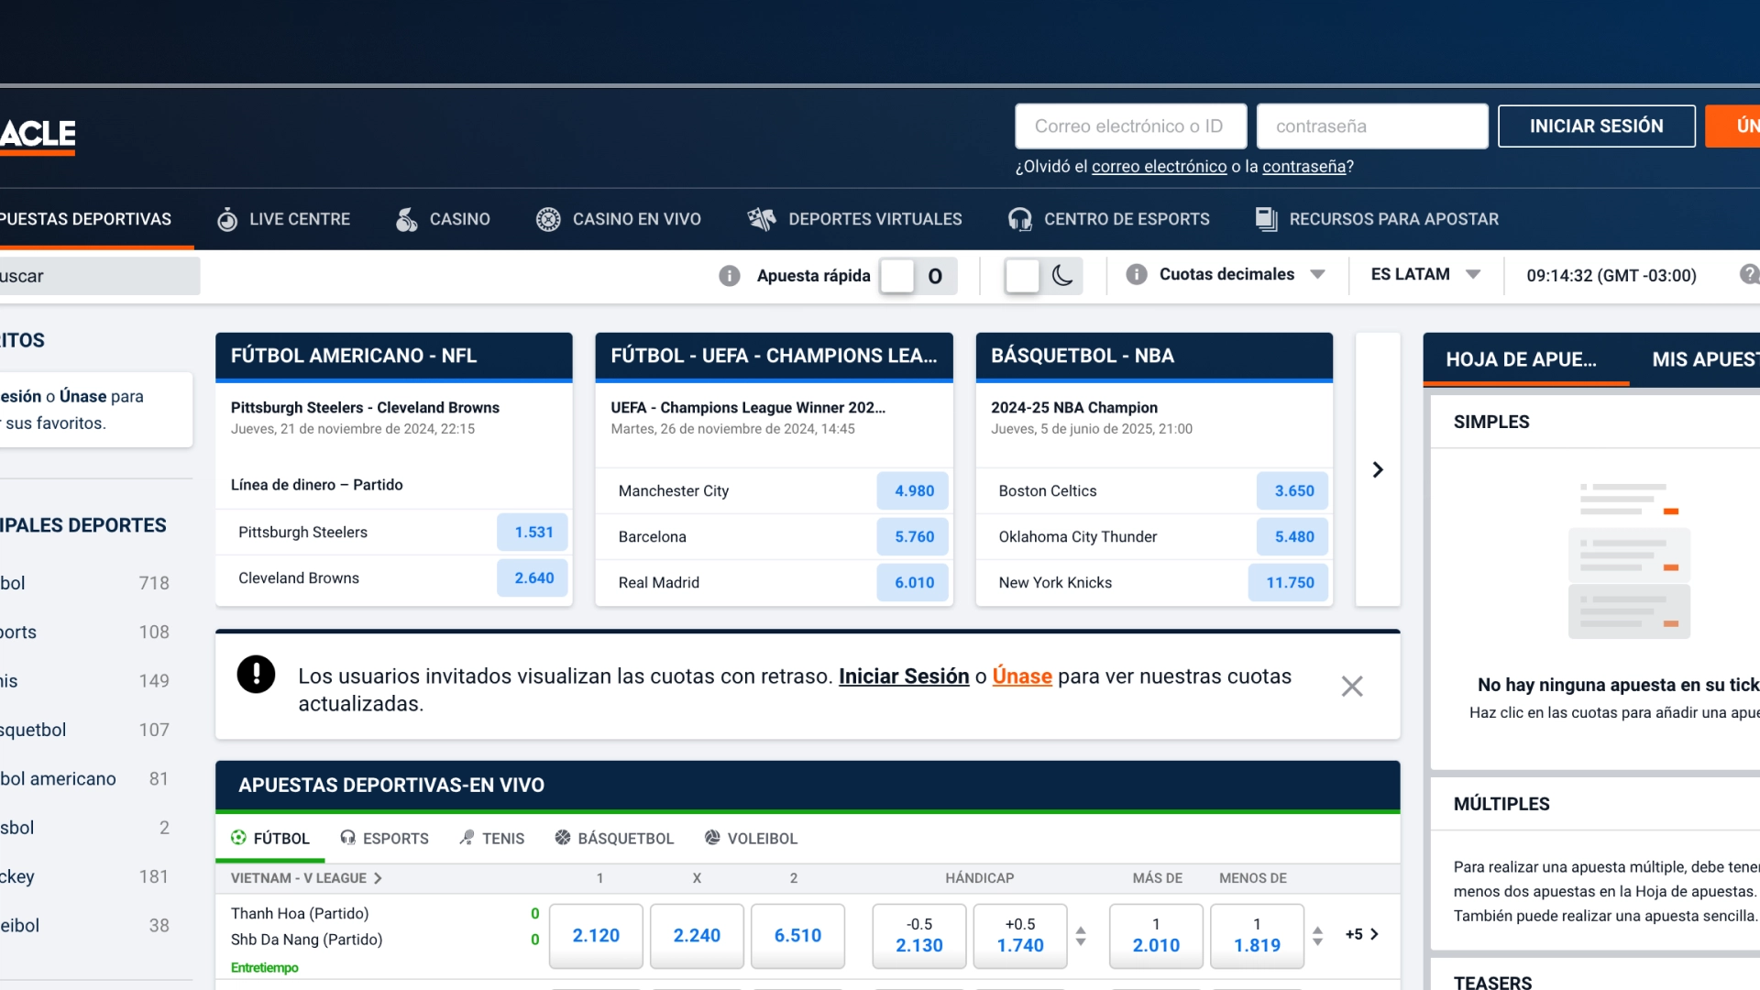The image size is (1760, 990).
Task: Open Live Centre menu item
Action: point(283,219)
